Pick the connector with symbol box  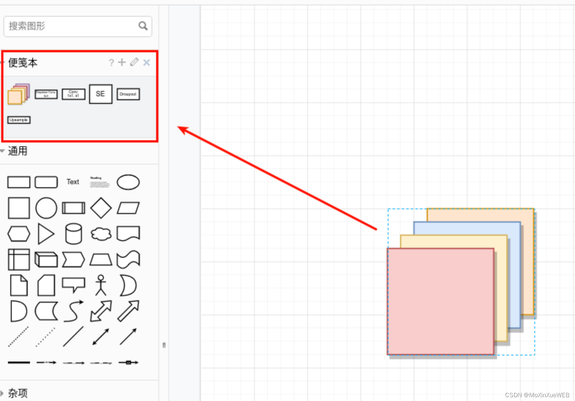click(x=128, y=363)
